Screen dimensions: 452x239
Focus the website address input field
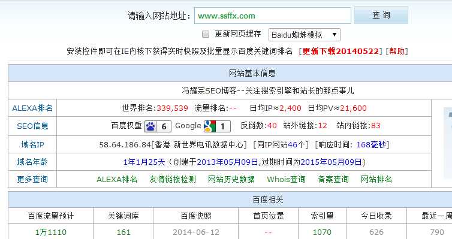[x=273, y=16]
